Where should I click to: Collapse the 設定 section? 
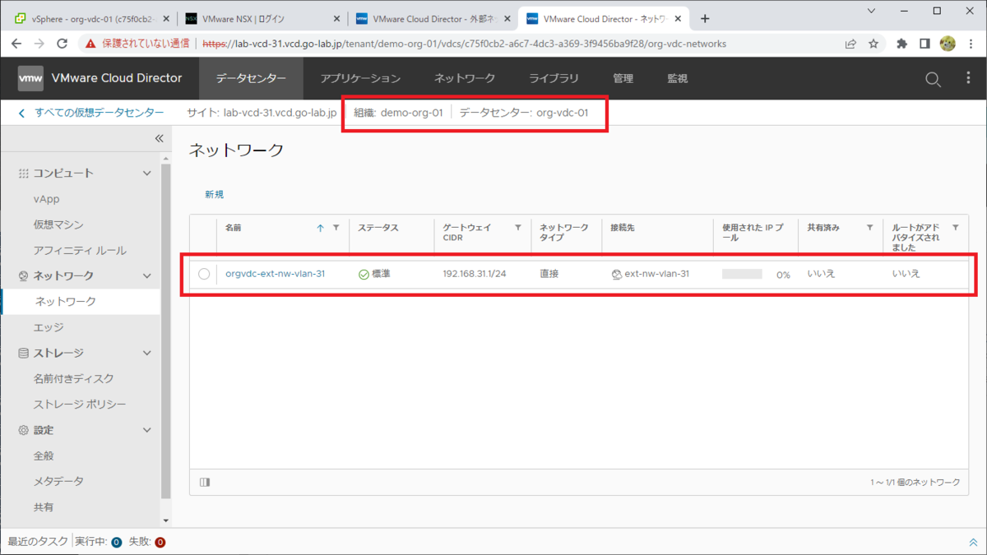pyautogui.click(x=147, y=430)
